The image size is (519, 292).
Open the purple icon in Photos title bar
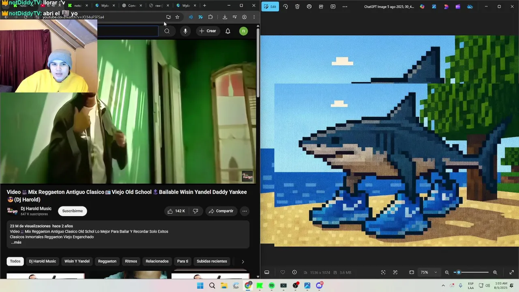pos(458,6)
